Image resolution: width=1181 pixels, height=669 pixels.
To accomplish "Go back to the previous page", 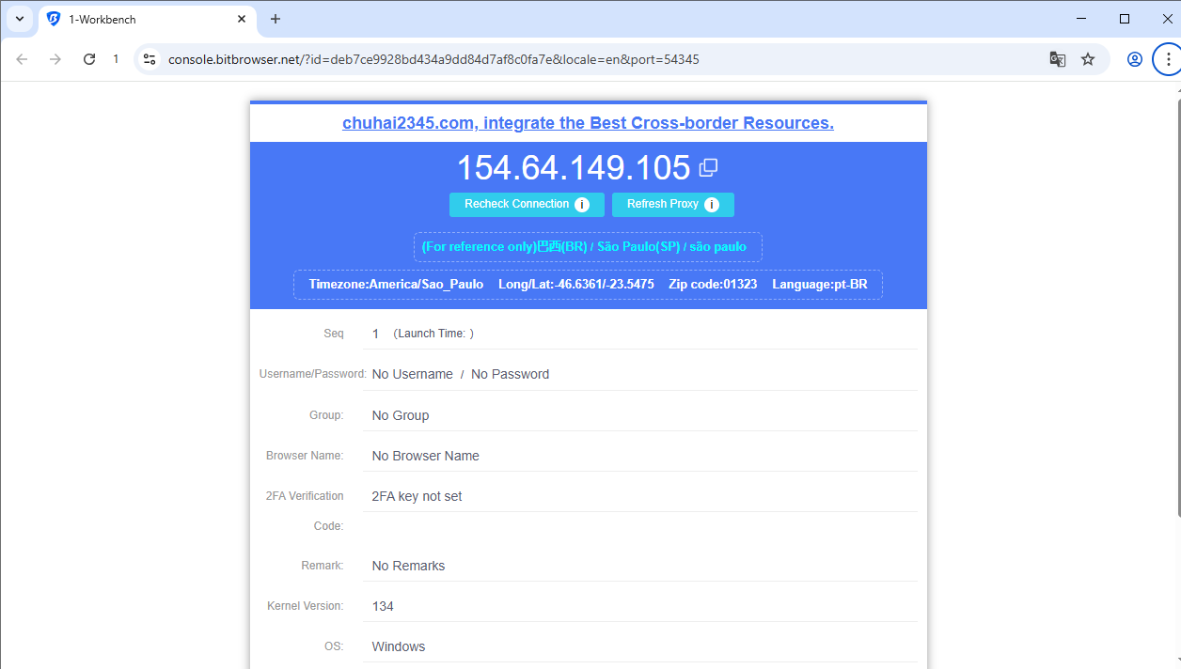I will [x=22, y=59].
